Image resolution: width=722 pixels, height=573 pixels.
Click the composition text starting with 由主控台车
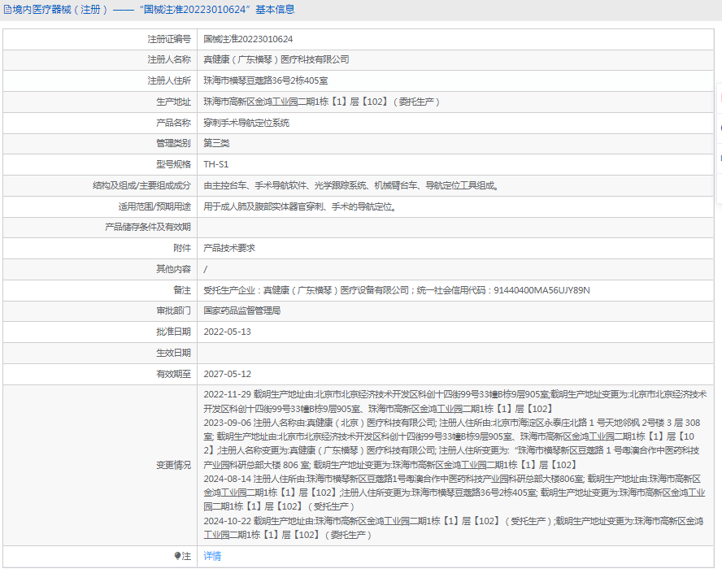coord(351,185)
